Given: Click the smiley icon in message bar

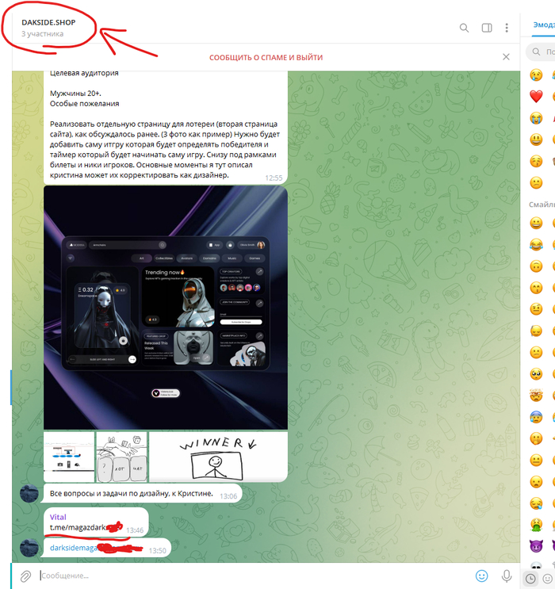Looking at the screenshot, I should 481,576.
